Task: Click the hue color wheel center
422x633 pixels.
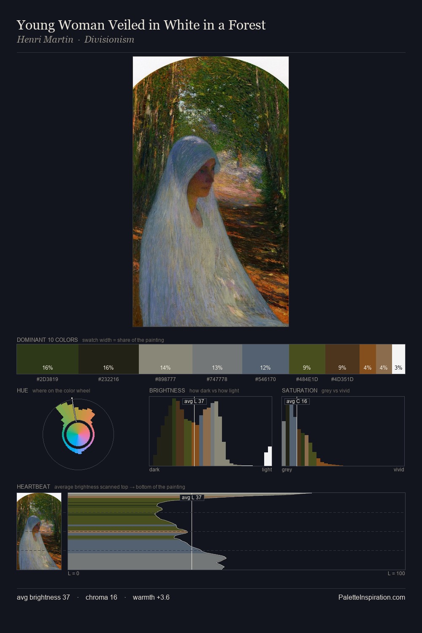Action: (x=78, y=434)
